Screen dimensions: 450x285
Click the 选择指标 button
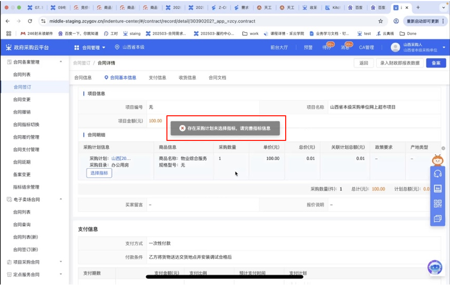point(99,173)
